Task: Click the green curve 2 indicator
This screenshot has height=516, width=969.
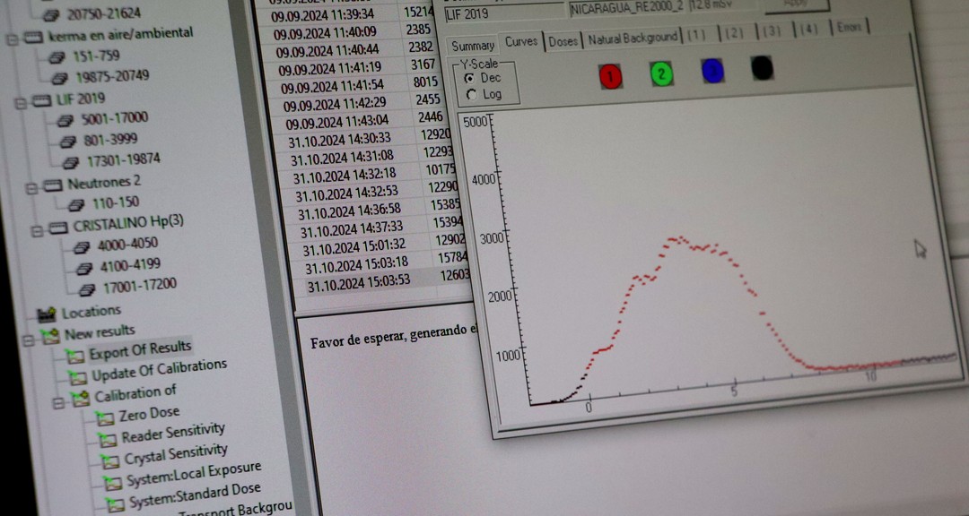Action: pos(662,74)
